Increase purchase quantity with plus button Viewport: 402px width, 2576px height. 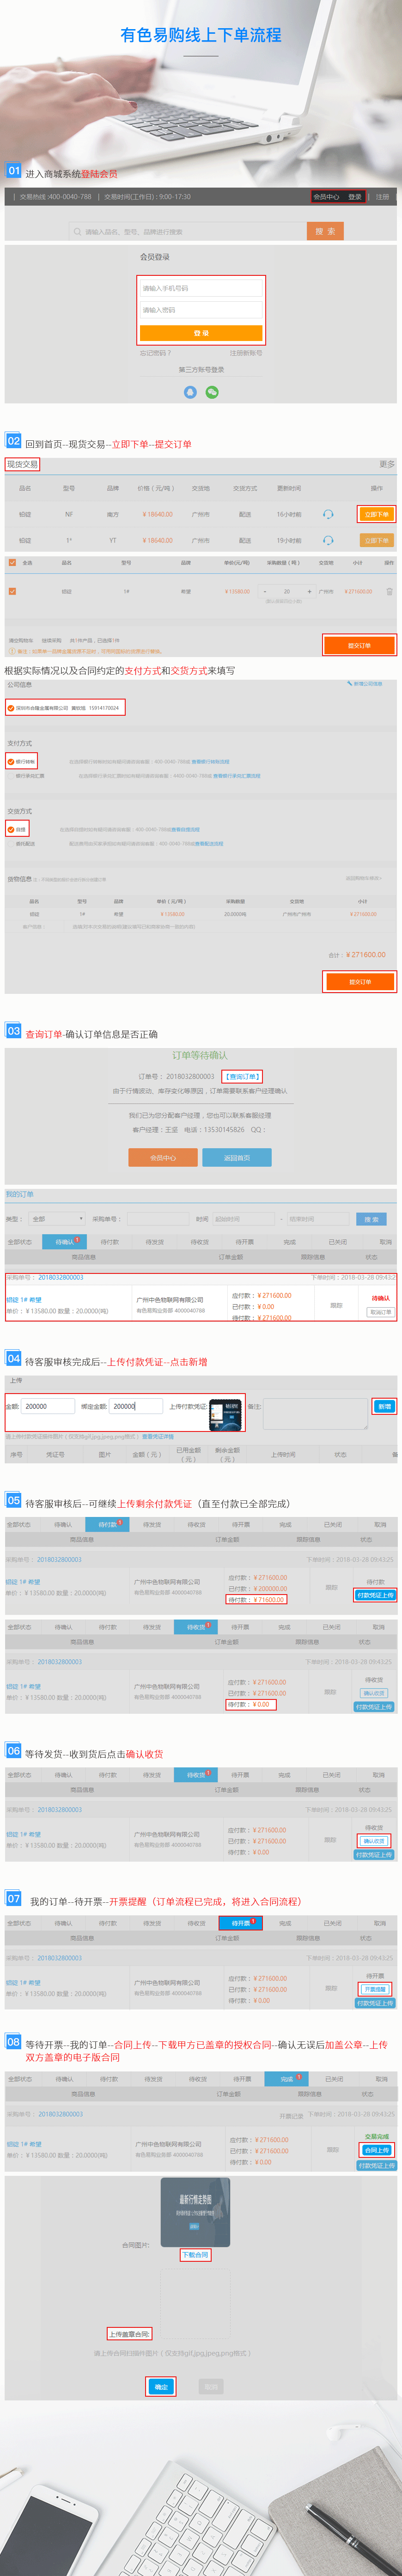(309, 591)
